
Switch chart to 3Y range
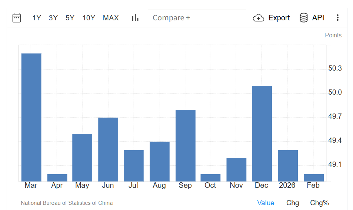pos(53,18)
